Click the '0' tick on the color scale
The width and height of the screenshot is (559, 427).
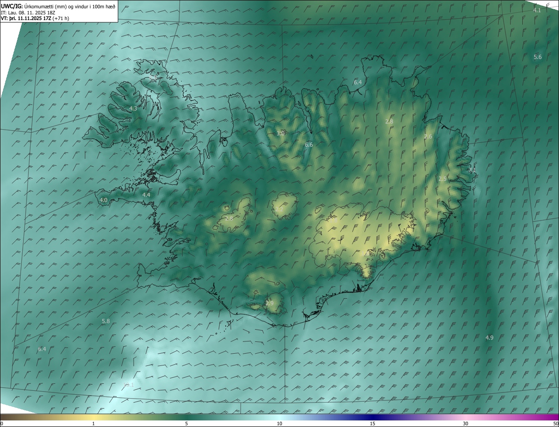(x=2, y=424)
